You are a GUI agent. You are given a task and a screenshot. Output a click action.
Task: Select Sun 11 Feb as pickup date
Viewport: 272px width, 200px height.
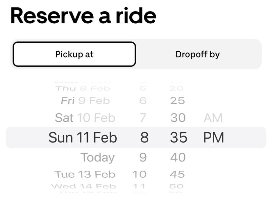[x=82, y=137]
